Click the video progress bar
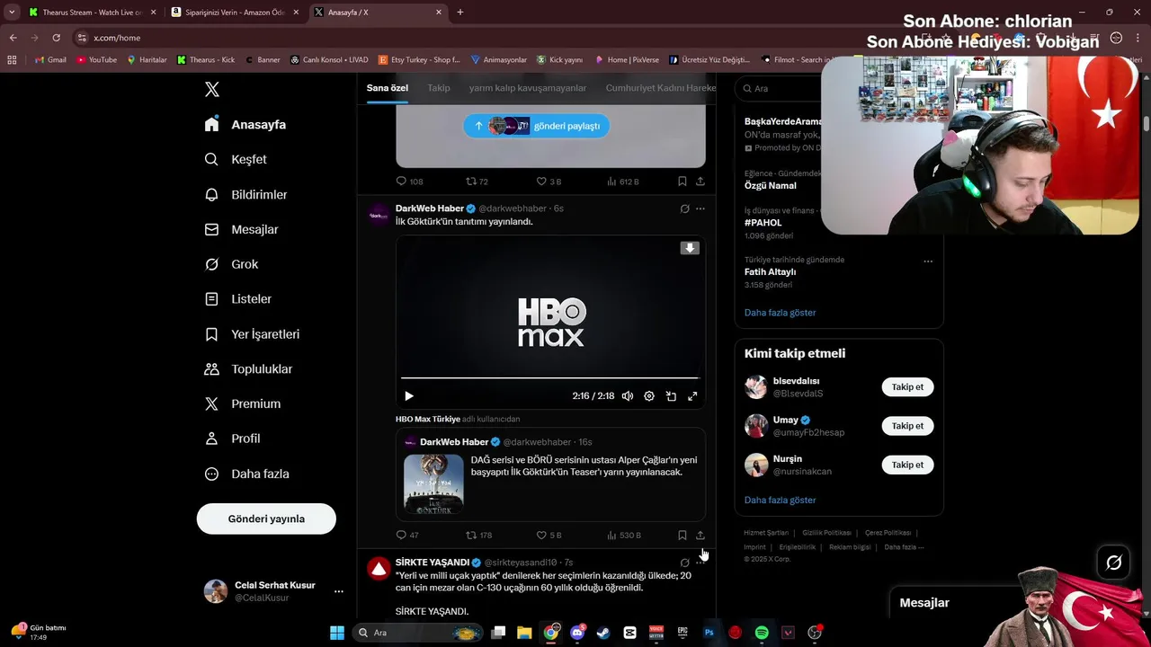The image size is (1151, 647). point(549,378)
